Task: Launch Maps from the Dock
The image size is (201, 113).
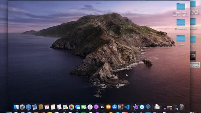Action: pyautogui.click(x=65, y=107)
